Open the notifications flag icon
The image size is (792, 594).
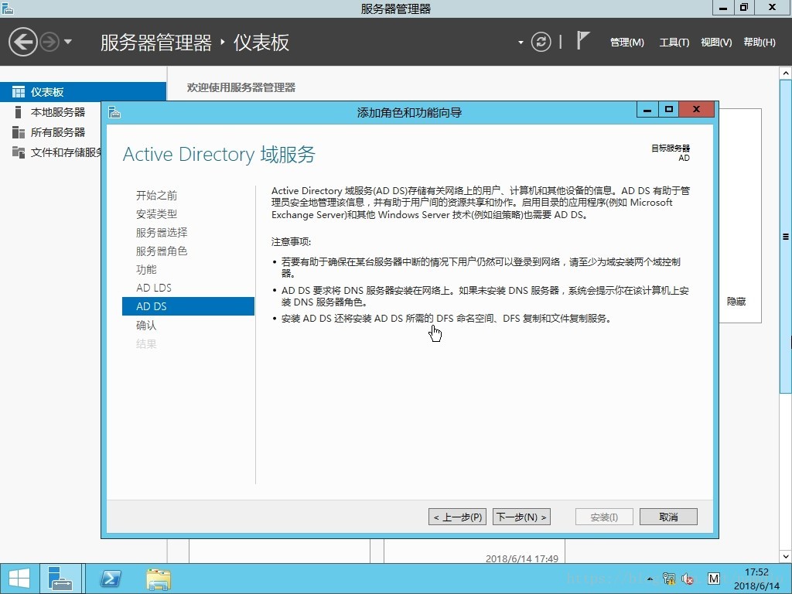583,40
